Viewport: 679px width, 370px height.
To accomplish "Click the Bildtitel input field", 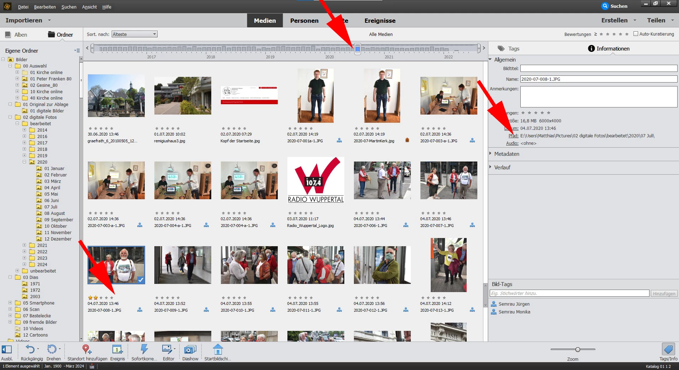I will [599, 68].
